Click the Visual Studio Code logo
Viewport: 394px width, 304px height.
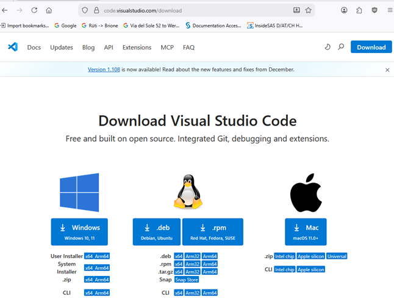coord(13,47)
